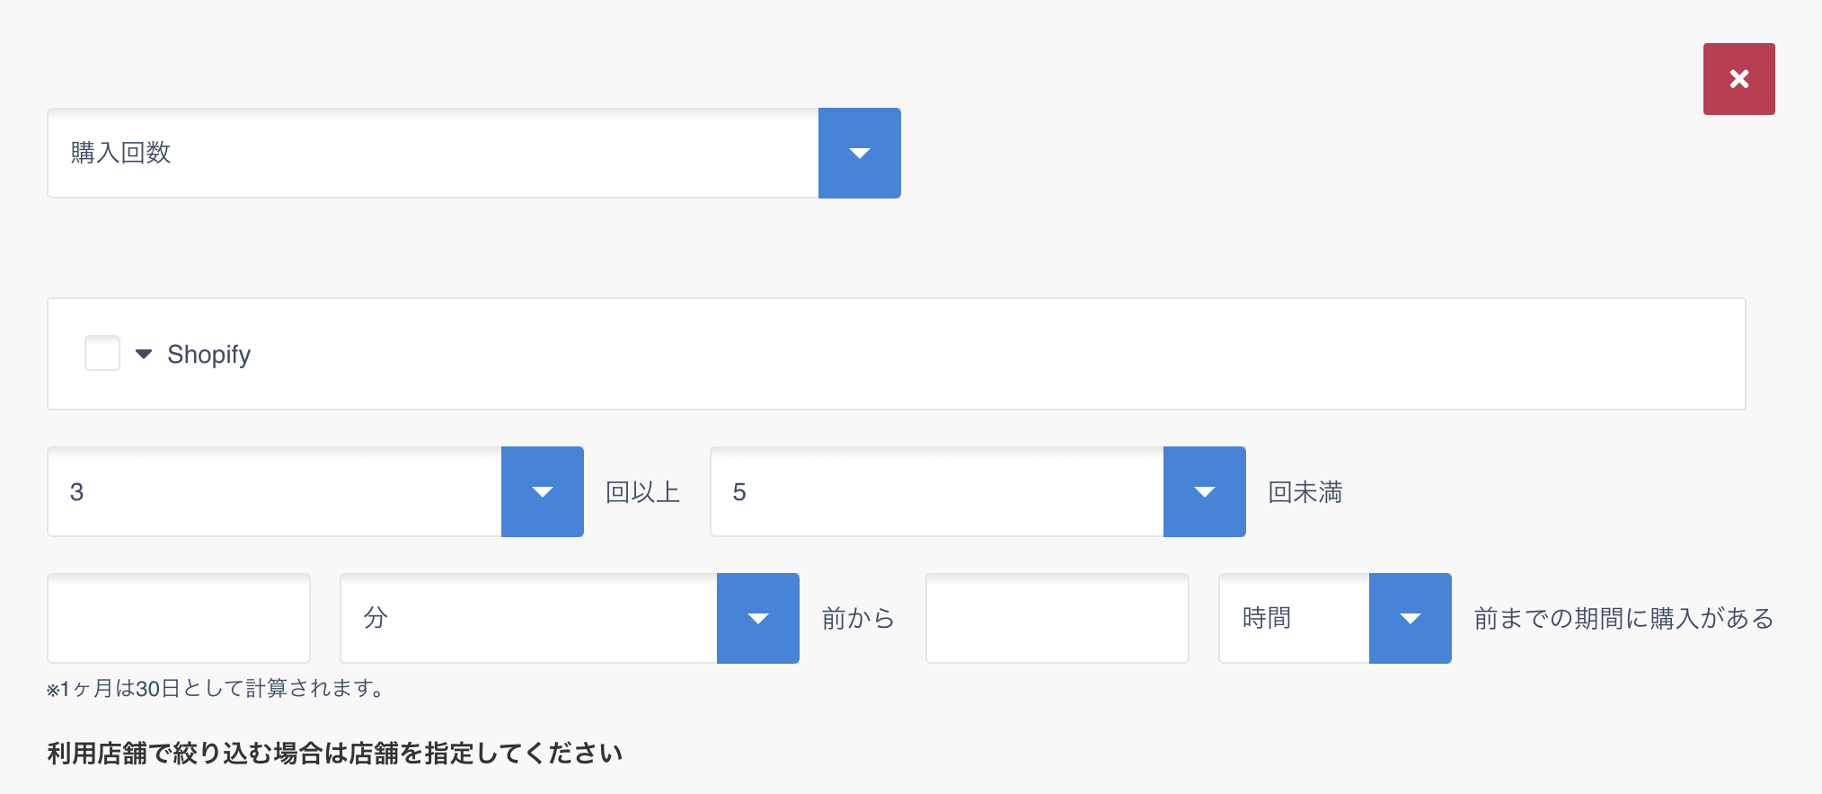Click the Shopify label
Viewport: 1822px width, 794px height.
tap(208, 355)
